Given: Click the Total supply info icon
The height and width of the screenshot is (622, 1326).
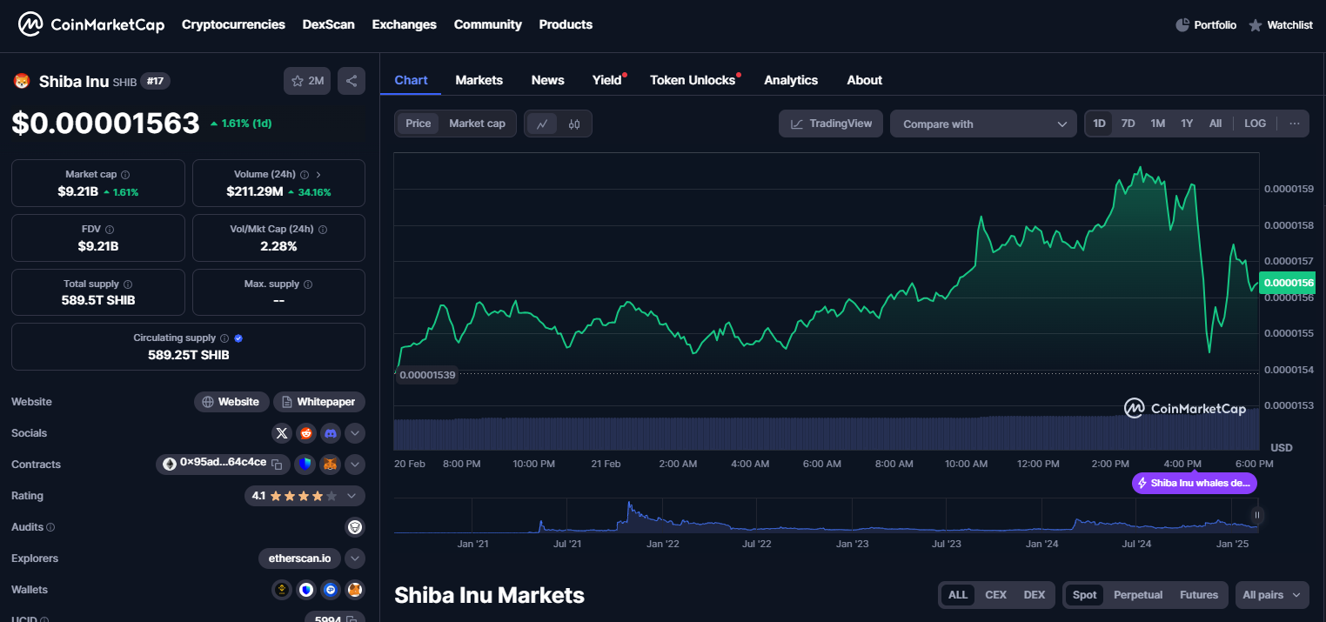Looking at the screenshot, I should point(128,284).
